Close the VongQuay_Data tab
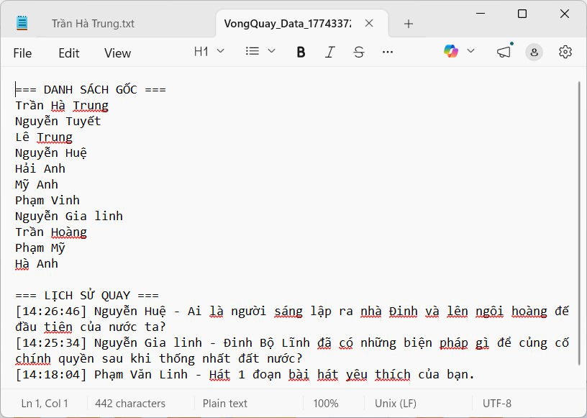The height and width of the screenshot is (418, 587). [x=369, y=22]
